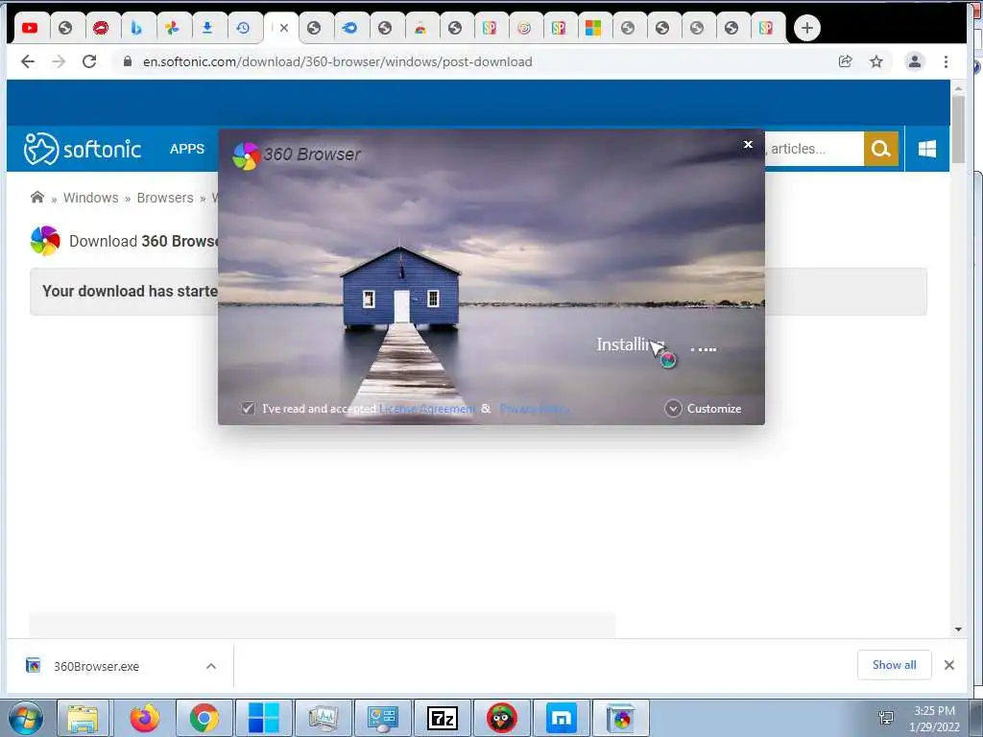Uncheck the license agreement acceptance checkbox
983x737 pixels.
pyautogui.click(x=248, y=409)
